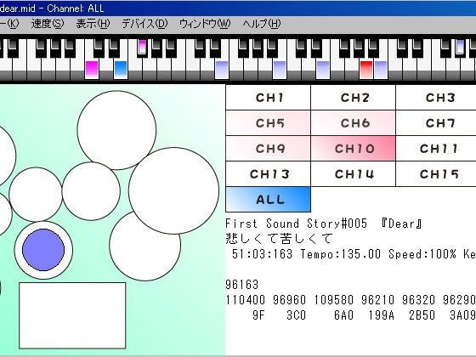Screen dimensions: 476x357
Task: Open the ヘルプ(H) help menu
Action: tap(262, 24)
